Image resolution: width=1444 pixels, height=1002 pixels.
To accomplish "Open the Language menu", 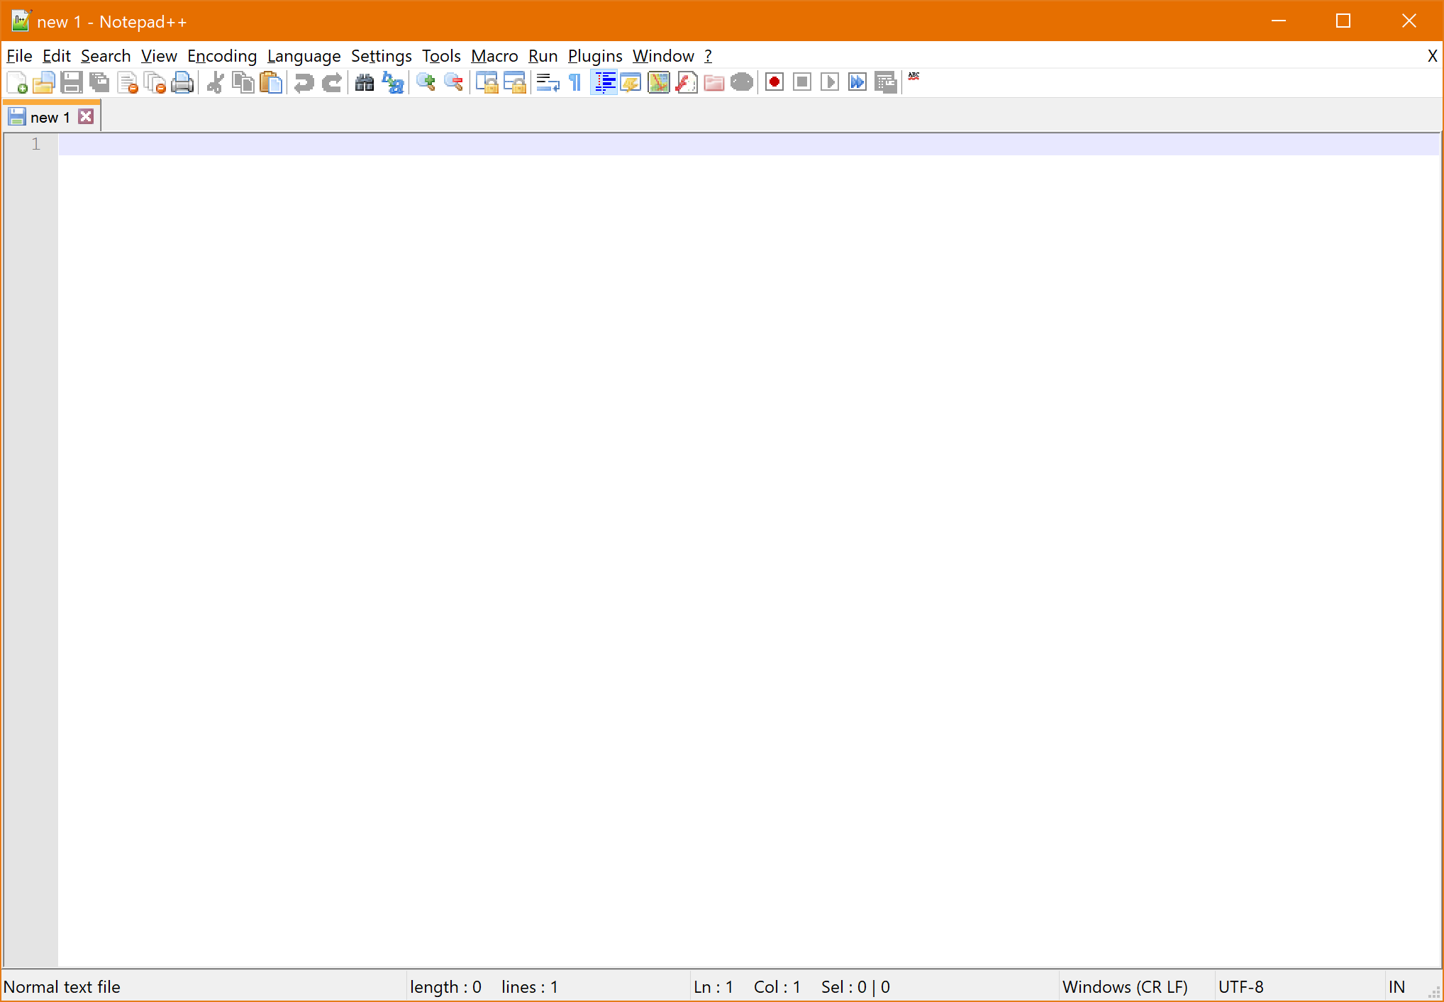I will point(304,56).
